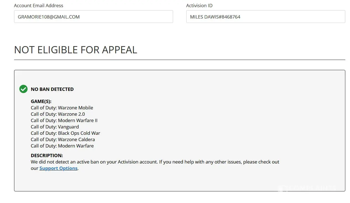The width and height of the screenshot is (350, 203).
Task: Select Call of Duty: Warzone Mobile entry
Action: coord(62,108)
